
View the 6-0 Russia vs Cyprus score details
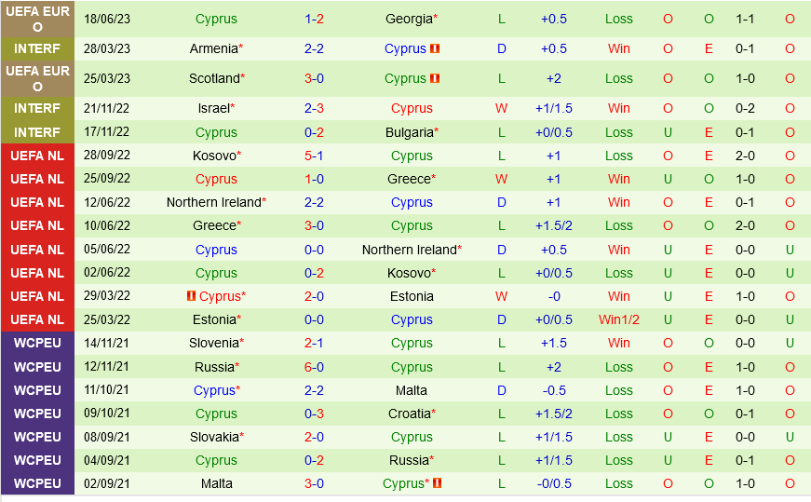(314, 367)
